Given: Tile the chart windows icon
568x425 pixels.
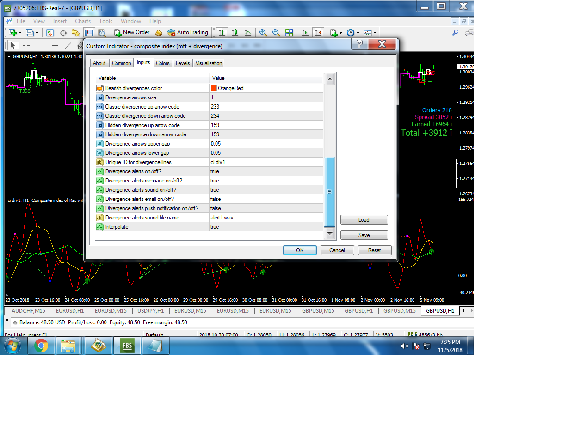Looking at the screenshot, I should [289, 33].
